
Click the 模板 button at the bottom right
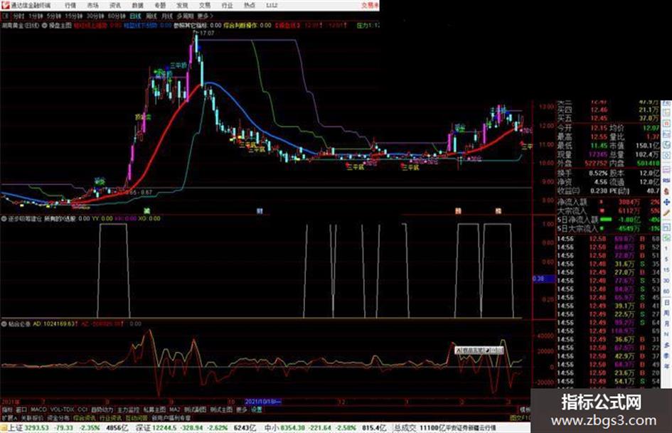[x=525, y=410]
